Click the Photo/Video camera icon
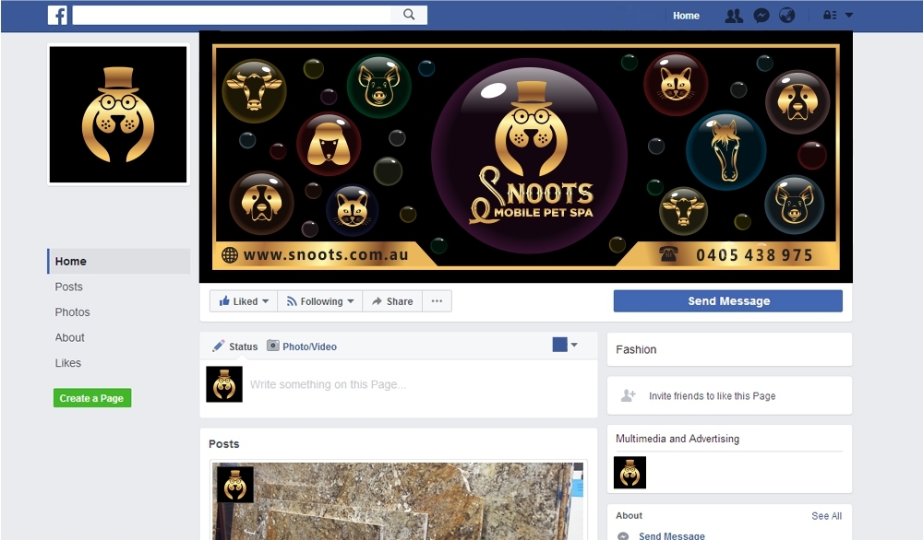923x540 pixels. 273,346
